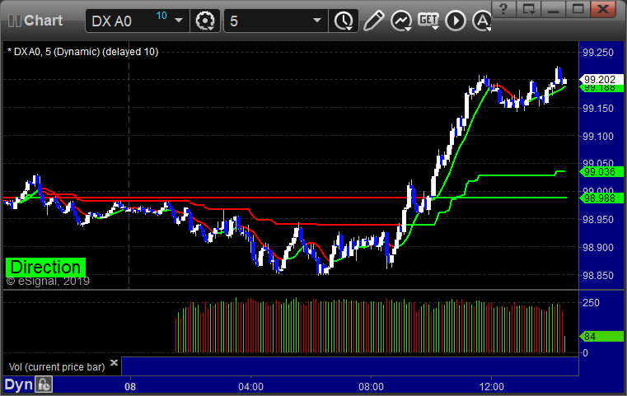
Task: Click the green 99.036 price marker
Action: pyautogui.click(x=601, y=172)
